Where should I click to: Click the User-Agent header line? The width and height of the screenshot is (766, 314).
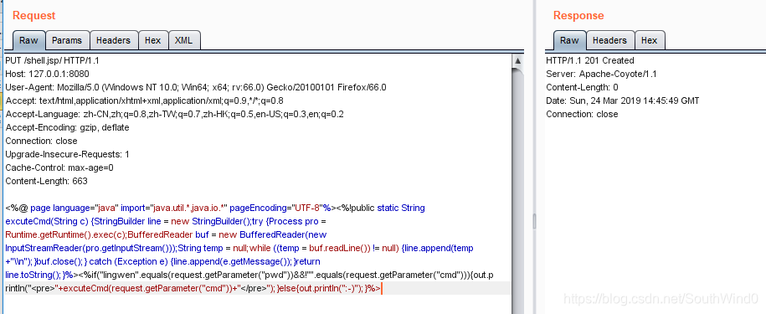coord(196,87)
